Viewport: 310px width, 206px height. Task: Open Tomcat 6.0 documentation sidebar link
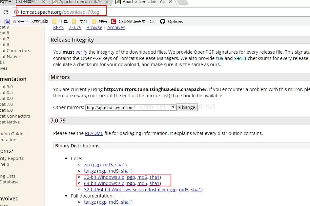click(x=6, y=110)
